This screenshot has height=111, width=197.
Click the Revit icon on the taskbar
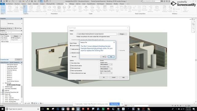point(78,109)
